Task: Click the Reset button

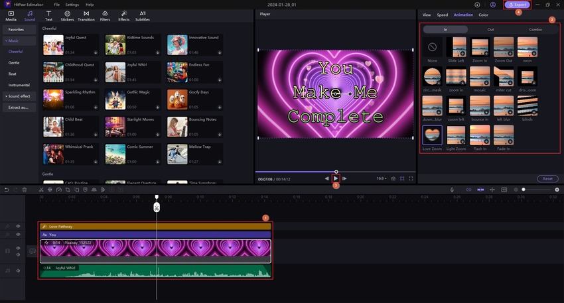Action: tap(547, 178)
